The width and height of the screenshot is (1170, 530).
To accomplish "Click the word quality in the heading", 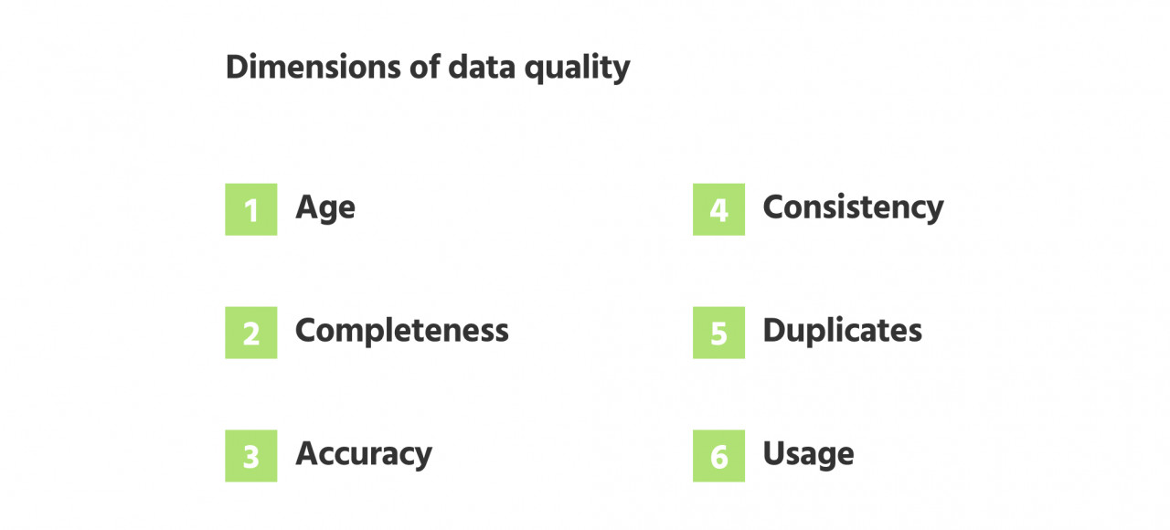I will pyautogui.click(x=581, y=69).
